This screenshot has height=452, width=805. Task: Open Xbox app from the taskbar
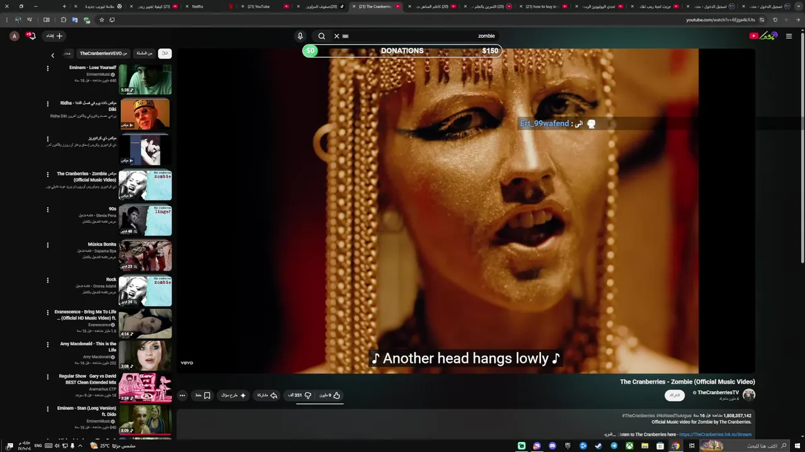[629, 446]
